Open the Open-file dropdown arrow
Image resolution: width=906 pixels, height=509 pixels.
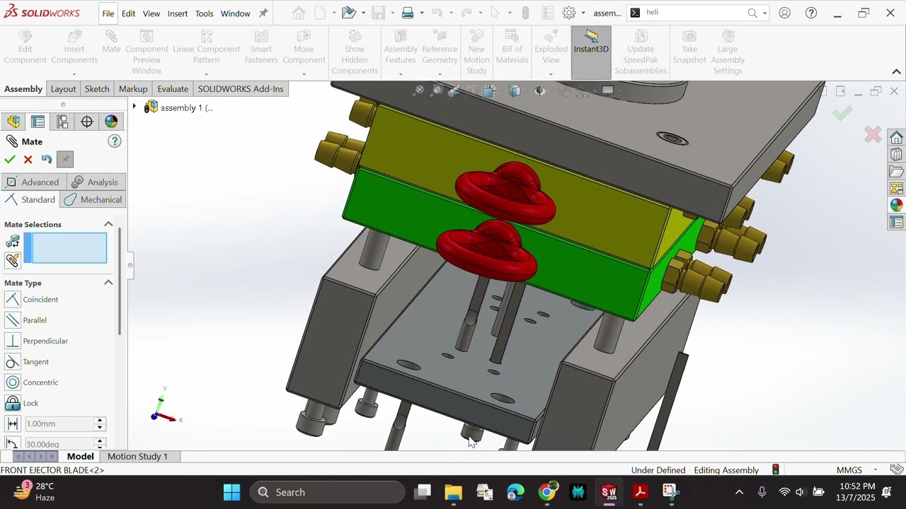click(x=363, y=13)
